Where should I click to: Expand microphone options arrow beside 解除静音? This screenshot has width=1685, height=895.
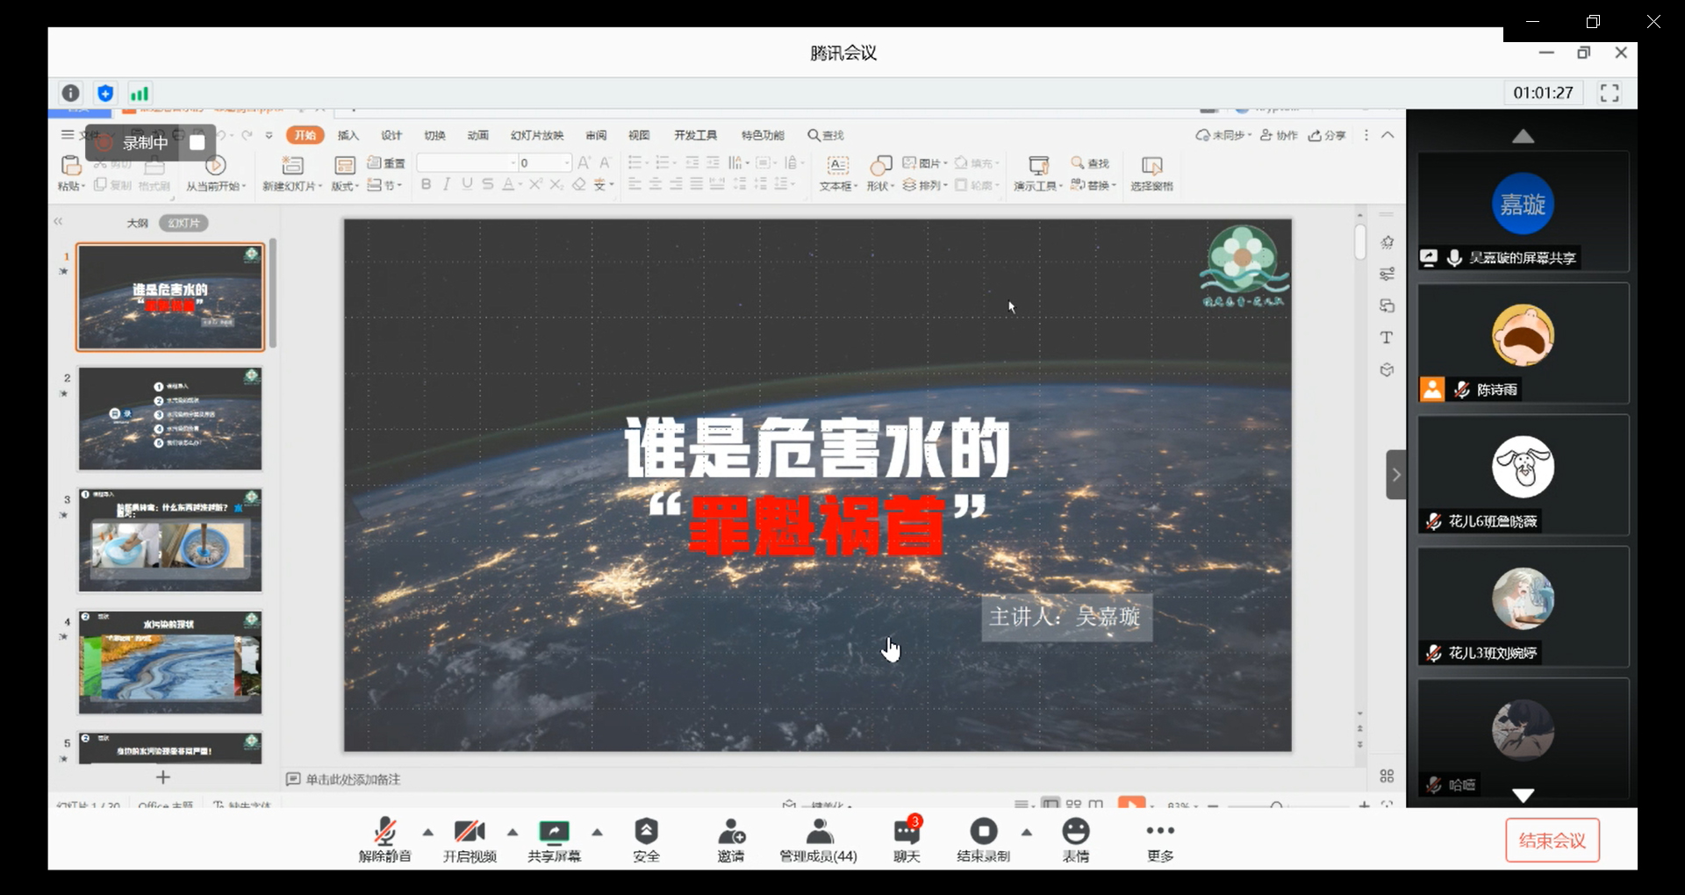[428, 832]
